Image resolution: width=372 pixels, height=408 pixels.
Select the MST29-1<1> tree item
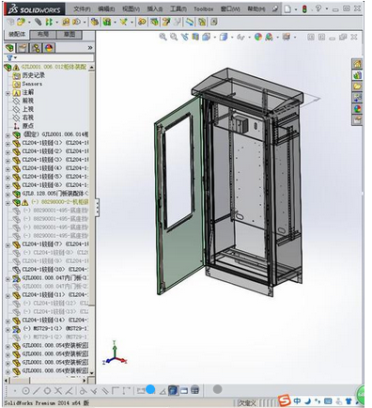point(56,328)
